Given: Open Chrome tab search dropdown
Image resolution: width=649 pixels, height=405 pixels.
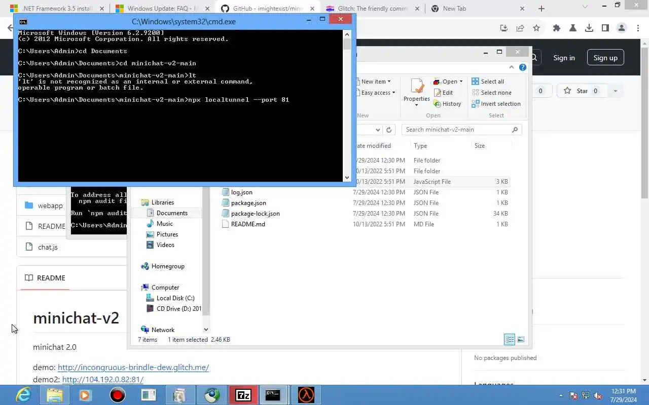Looking at the screenshot, I should click(x=585, y=7).
